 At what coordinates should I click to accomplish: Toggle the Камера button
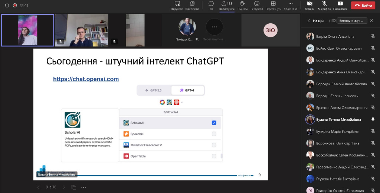310,6
